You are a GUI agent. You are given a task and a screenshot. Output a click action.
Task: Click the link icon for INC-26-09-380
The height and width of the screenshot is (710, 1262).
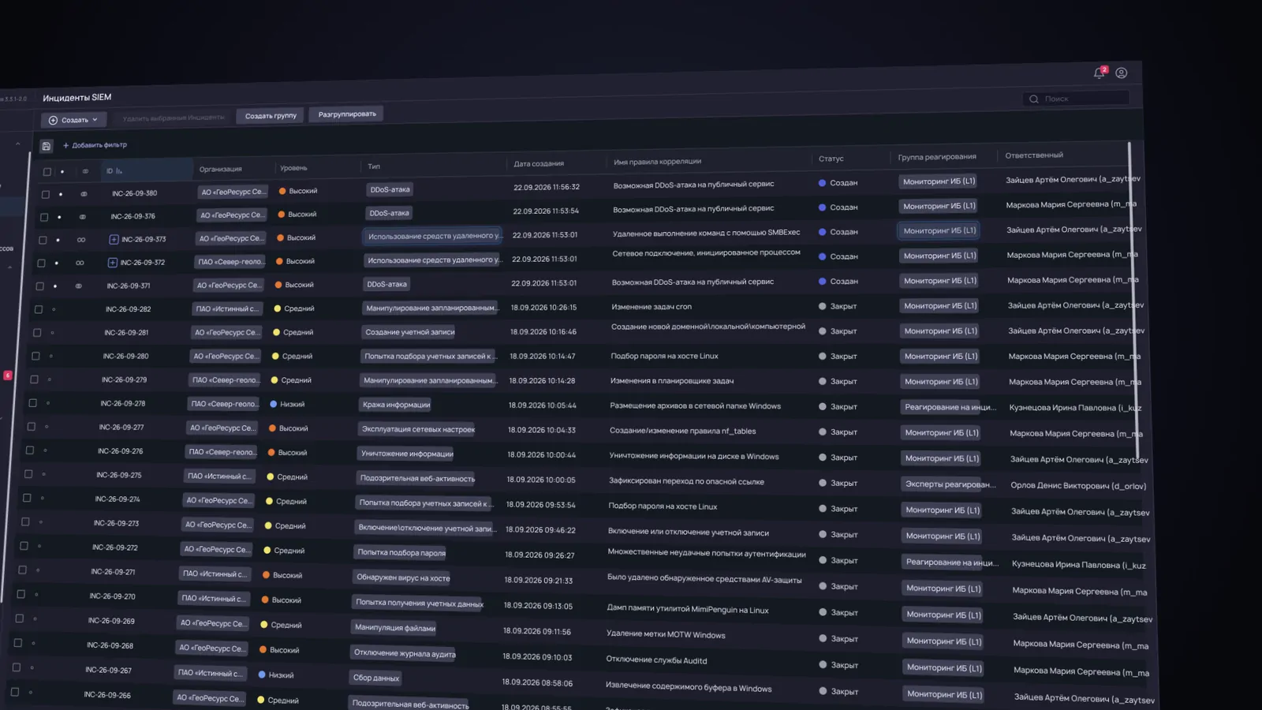click(x=84, y=193)
